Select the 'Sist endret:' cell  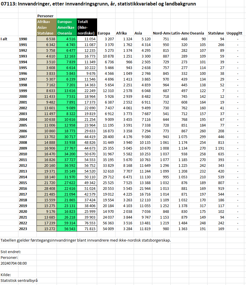tap(11, 252)
